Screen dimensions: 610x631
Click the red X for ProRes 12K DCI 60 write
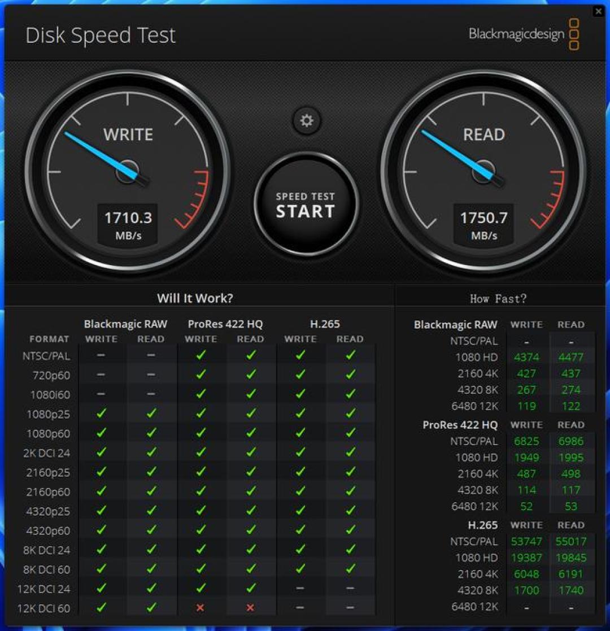coord(200,608)
